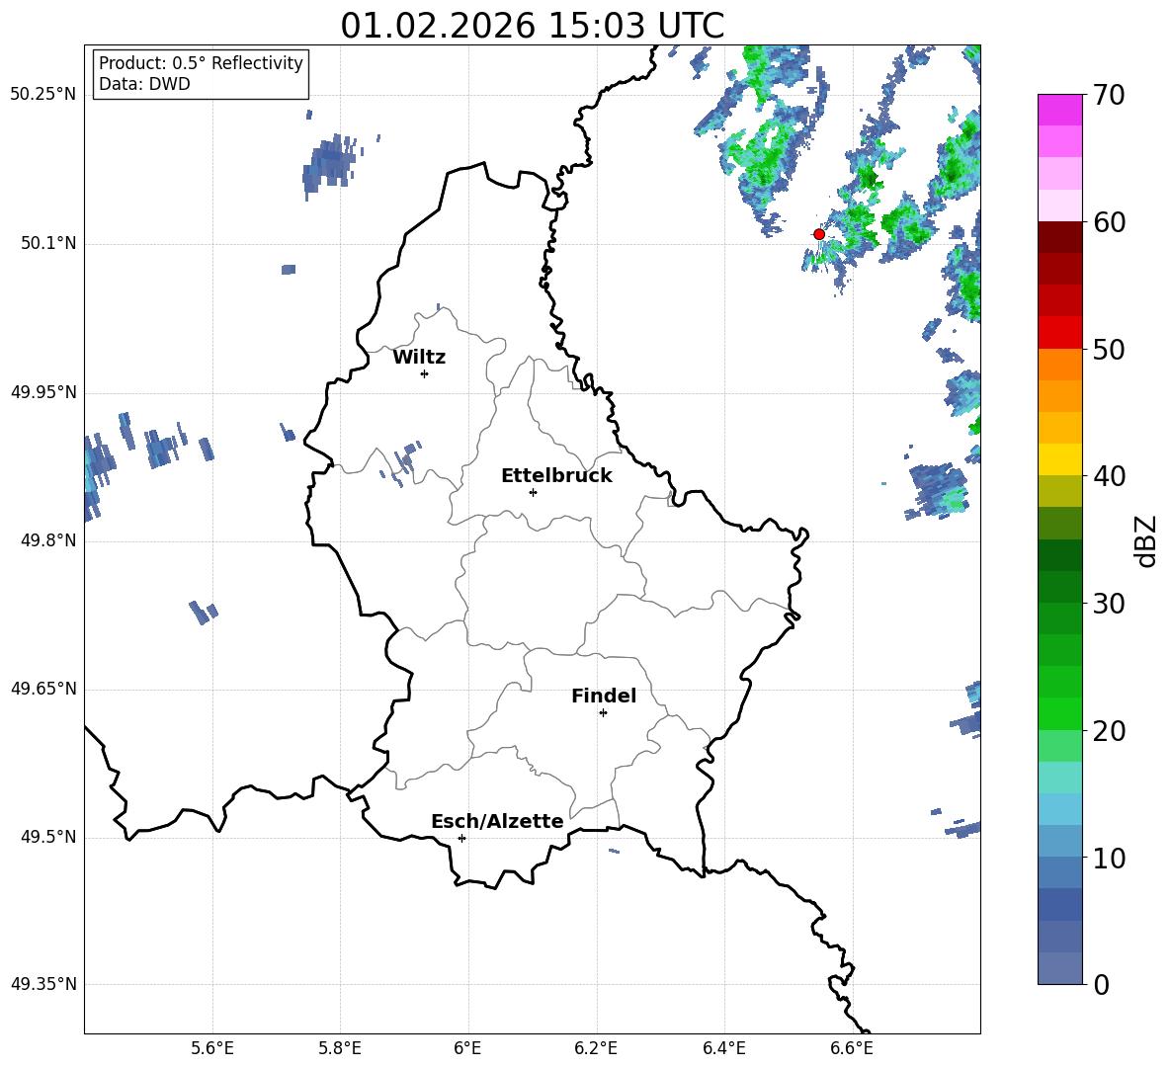Viewport: 1170px width, 1068px height.
Task: Click the Ettelbruck station cross marker
Action: coord(533,492)
